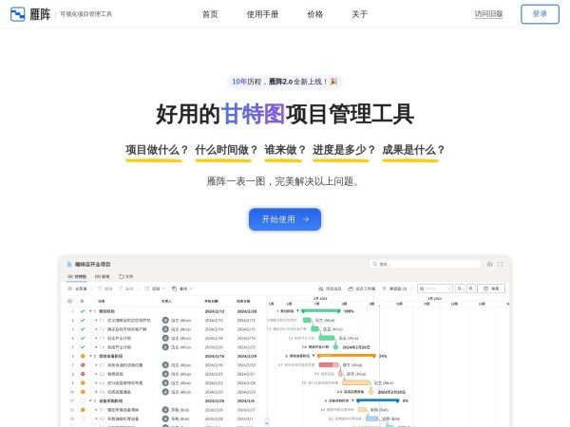Open 使用手册 in top navigation
The image size is (570, 427).
(x=262, y=14)
